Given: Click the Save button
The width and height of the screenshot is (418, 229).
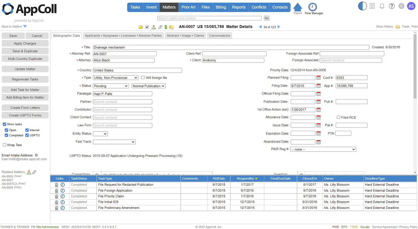Looking at the screenshot, I should pyautogui.click(x=13, y=36).
